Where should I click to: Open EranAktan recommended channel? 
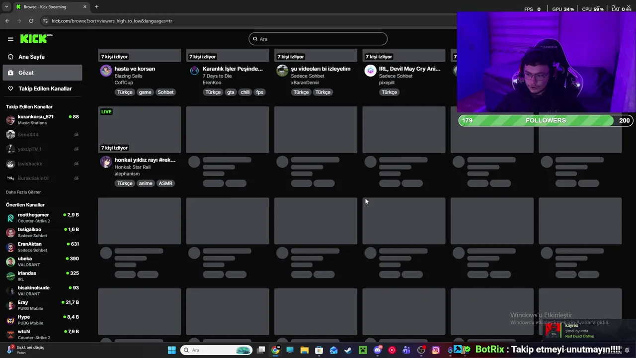pos(42,247)
